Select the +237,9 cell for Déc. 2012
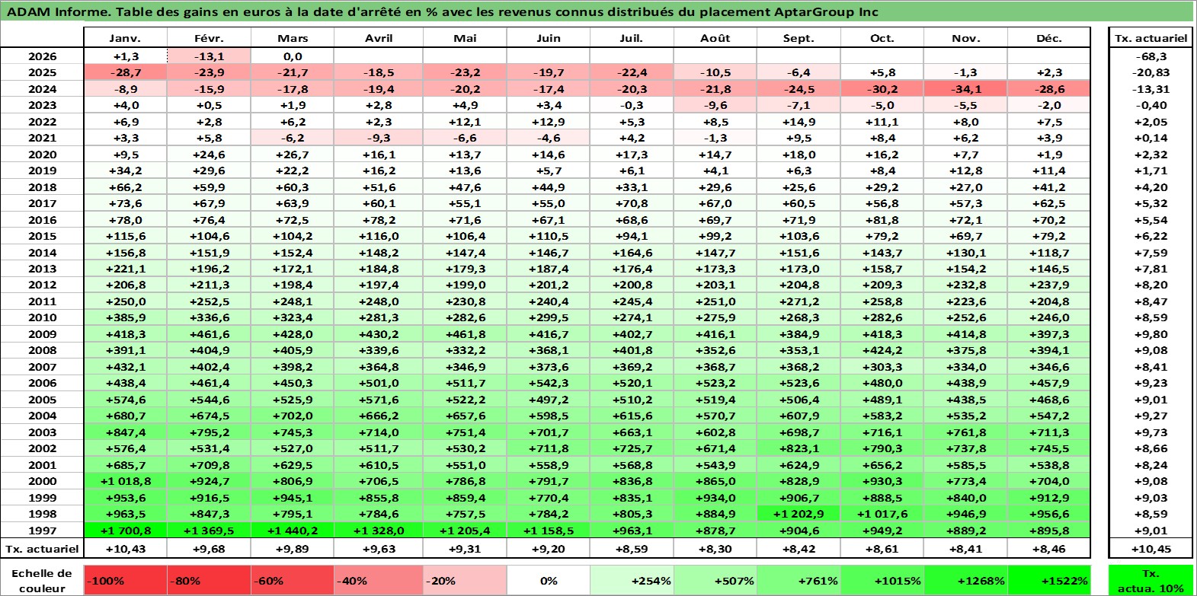The width and height of the screenshot is (1197, 596). pos(1048,285)
